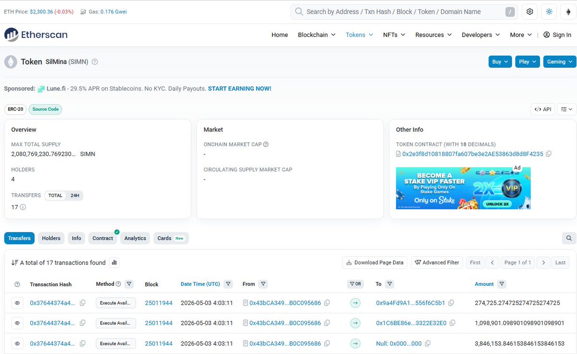Copy the From address in the first row

click(x=327, y=303)
